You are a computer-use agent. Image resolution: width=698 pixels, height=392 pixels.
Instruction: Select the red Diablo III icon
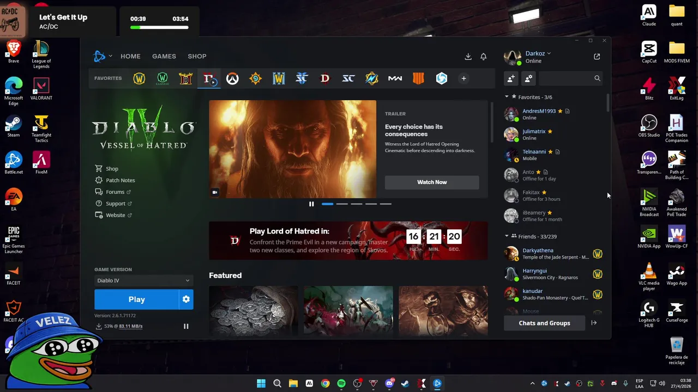tap(325, 78)
